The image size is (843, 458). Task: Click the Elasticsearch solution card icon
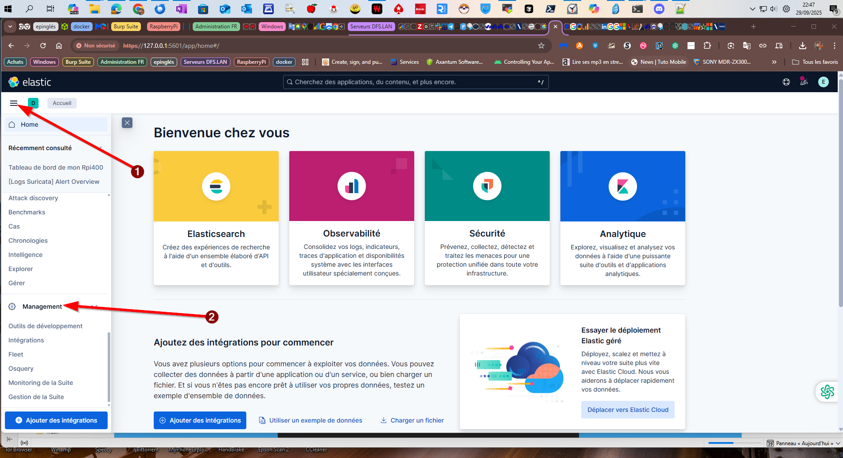[x=216, y=186]
